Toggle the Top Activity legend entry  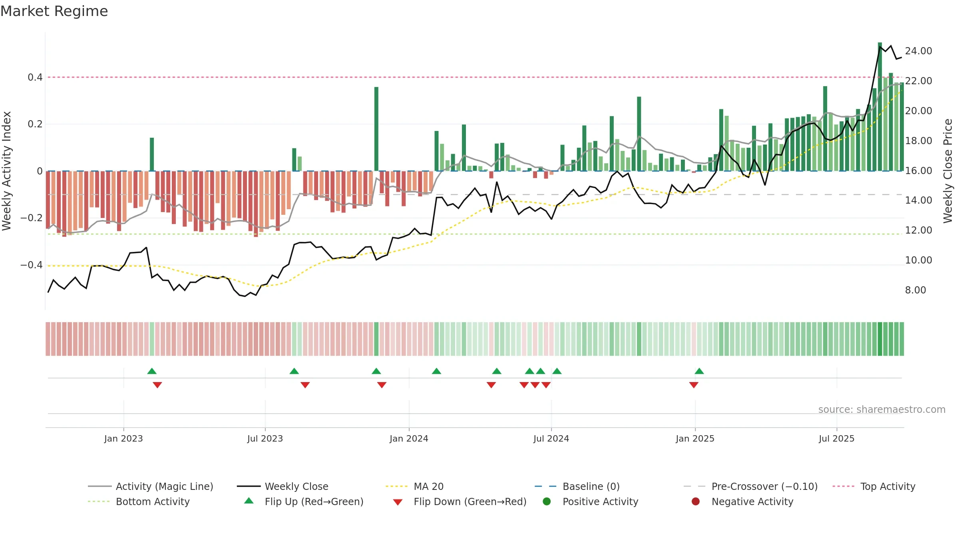(x=873, y=486)
